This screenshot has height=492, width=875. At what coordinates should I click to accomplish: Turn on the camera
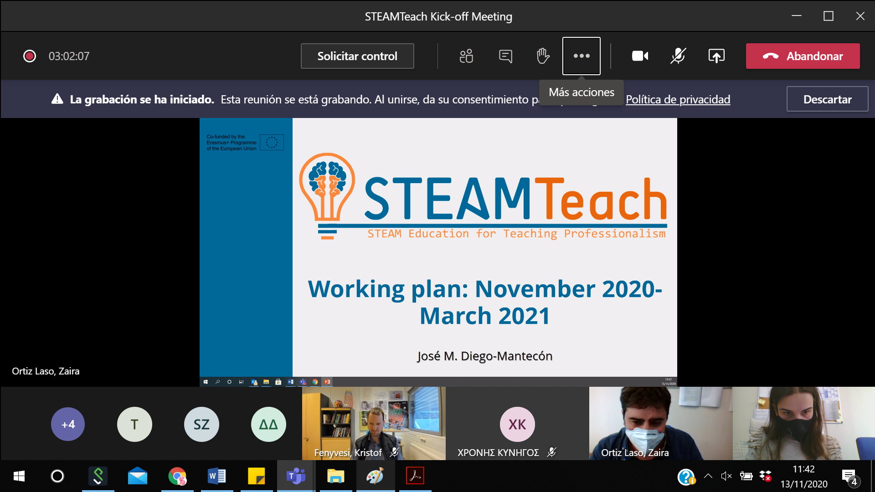tap(639, 56)
